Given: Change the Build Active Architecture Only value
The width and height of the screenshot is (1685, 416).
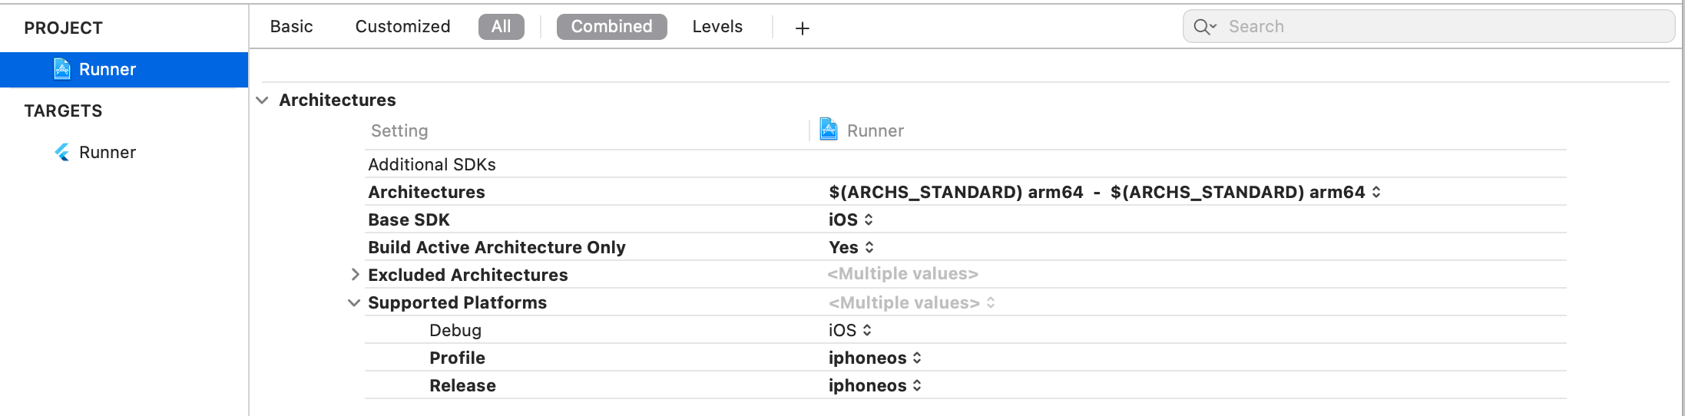Looking at the screenshot, I should click(852, 247).
